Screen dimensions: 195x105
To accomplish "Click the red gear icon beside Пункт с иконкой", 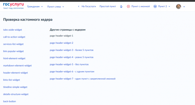I will (128, 6).
